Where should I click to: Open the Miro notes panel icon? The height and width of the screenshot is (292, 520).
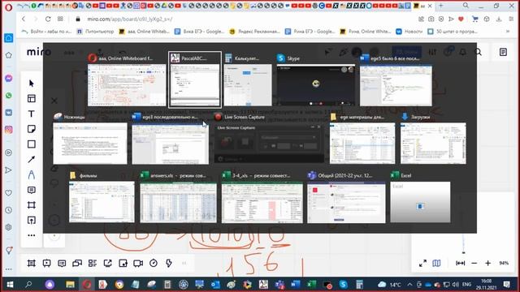(x=503, y=52)
